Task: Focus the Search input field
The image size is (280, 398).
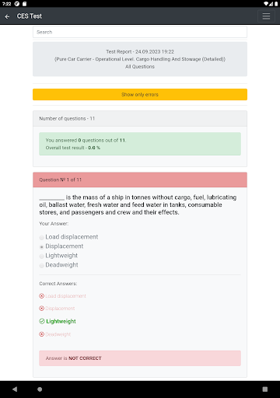Action: pos(140,32)
